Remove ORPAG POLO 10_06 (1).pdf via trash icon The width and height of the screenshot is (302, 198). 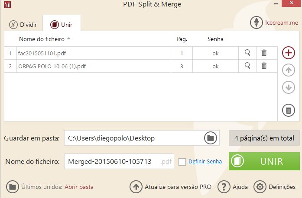click(263, 66)
